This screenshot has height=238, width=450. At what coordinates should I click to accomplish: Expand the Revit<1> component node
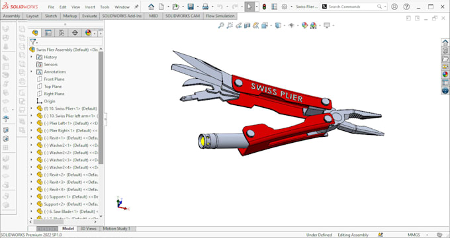(x=32, y=138)
